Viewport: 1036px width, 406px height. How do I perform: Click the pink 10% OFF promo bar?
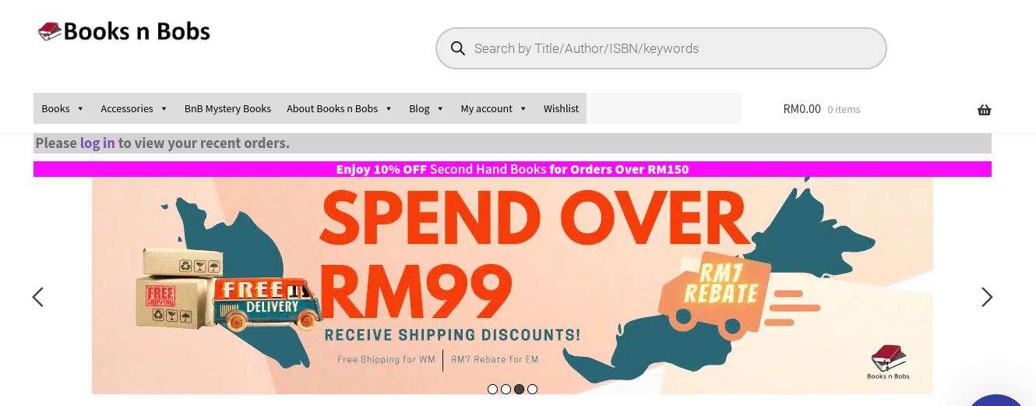point(513,169)
